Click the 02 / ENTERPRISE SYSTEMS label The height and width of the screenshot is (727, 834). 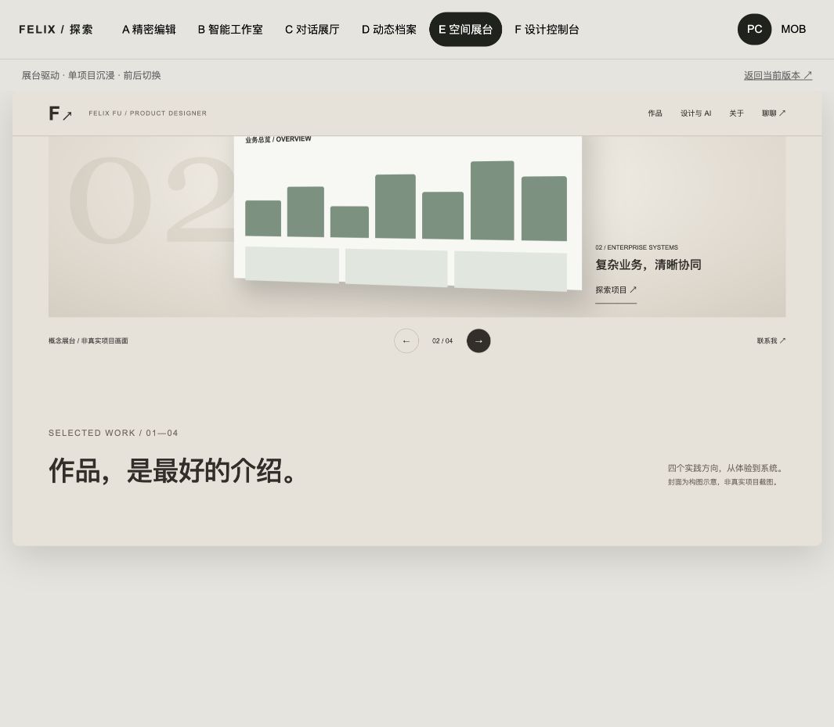point(637,247)
